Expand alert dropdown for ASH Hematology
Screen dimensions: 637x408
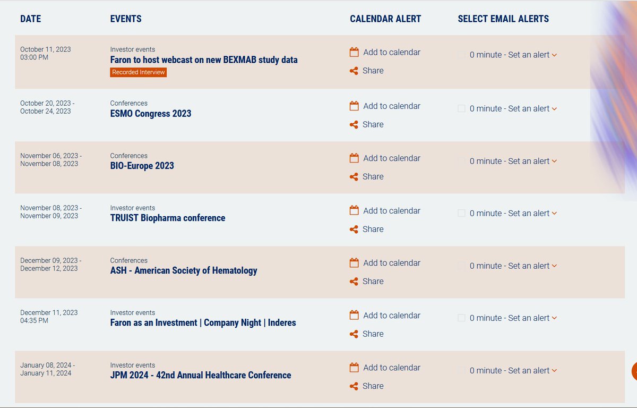point(554,266)
